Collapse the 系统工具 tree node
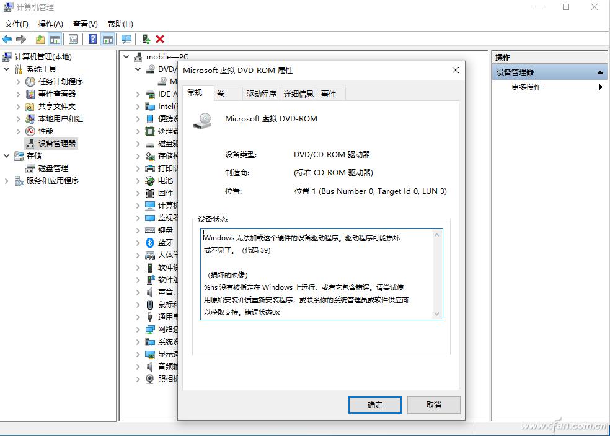Image resolution: width=610 pixels, height=436 pixels. click(6, 69)
